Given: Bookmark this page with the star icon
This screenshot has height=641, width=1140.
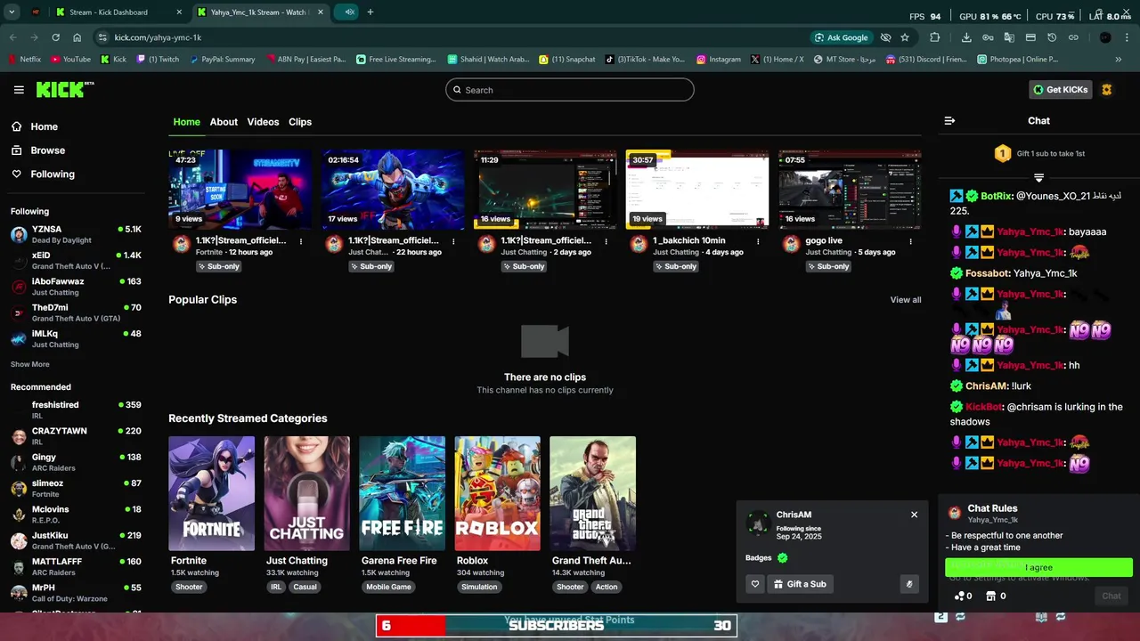Looking at the screenshot, I should 905,37.
